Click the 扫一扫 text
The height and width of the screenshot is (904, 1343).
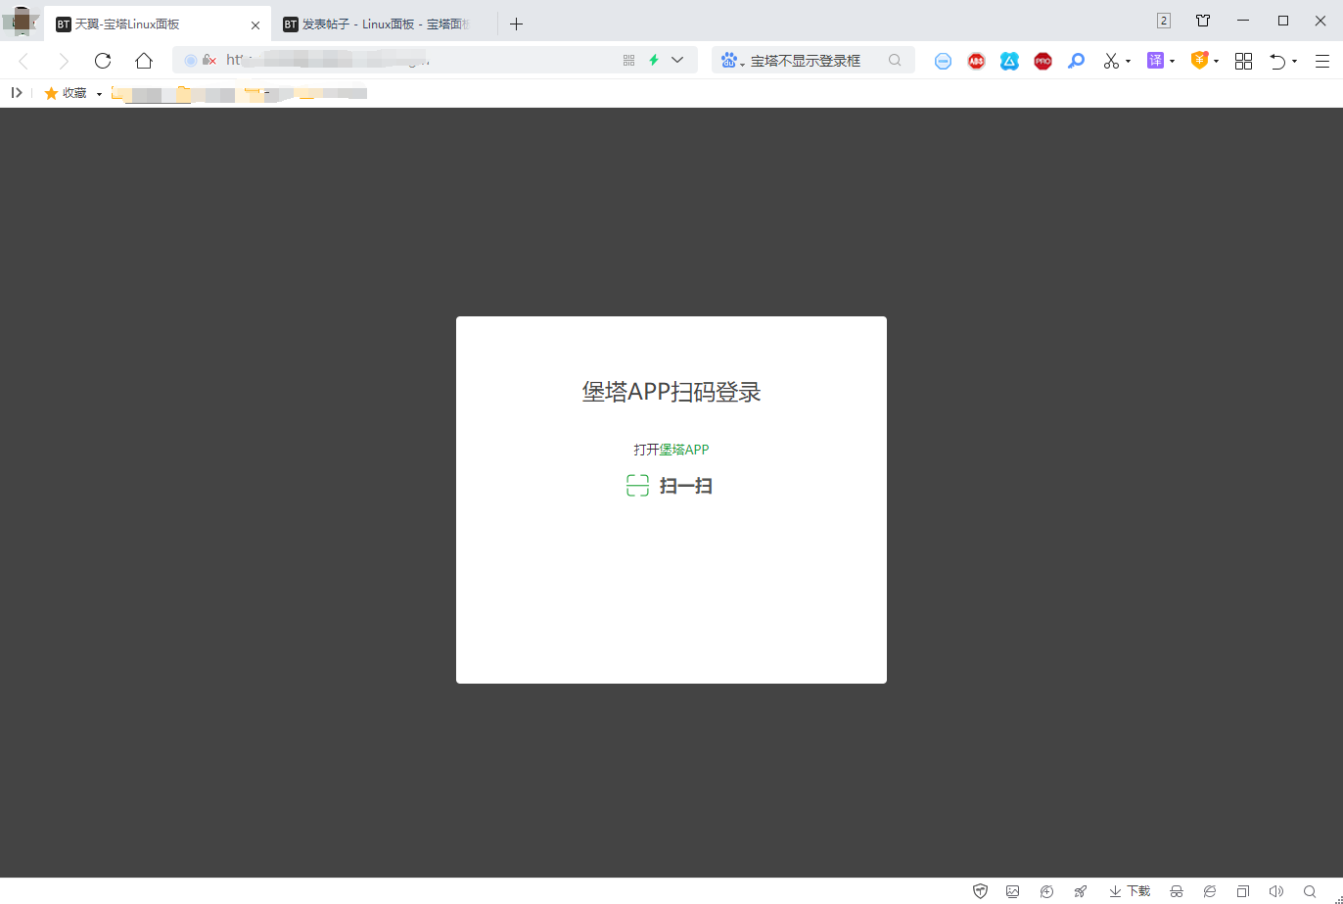685,486
